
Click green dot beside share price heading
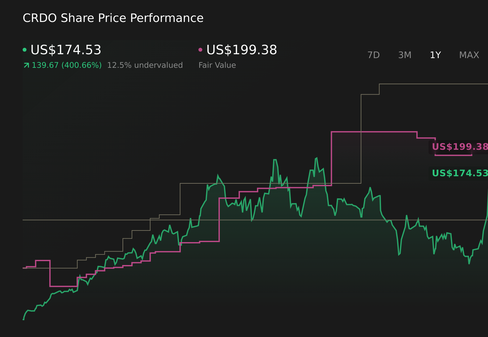25,50
